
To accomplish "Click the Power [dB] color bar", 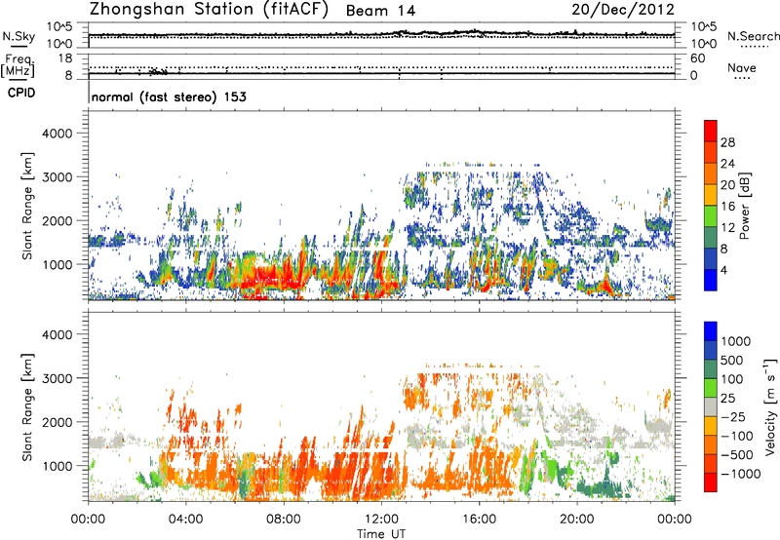I will (711, 206).
